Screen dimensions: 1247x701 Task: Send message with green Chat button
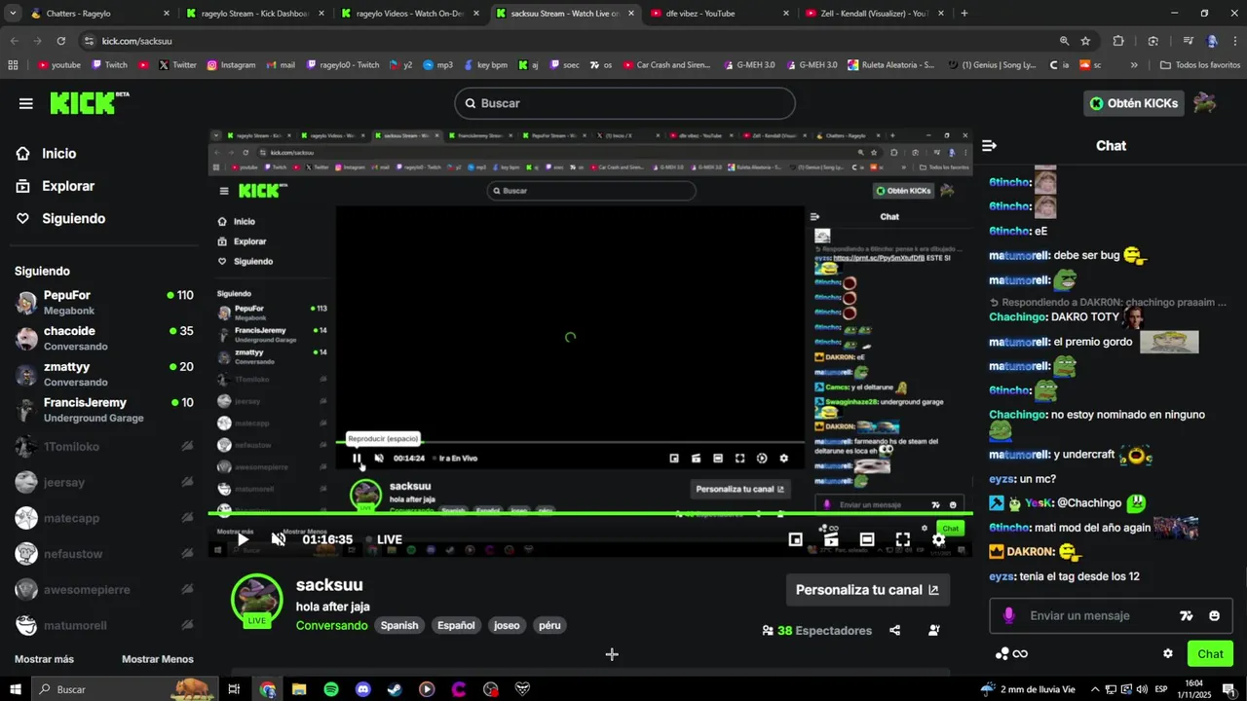(1210, 653)
